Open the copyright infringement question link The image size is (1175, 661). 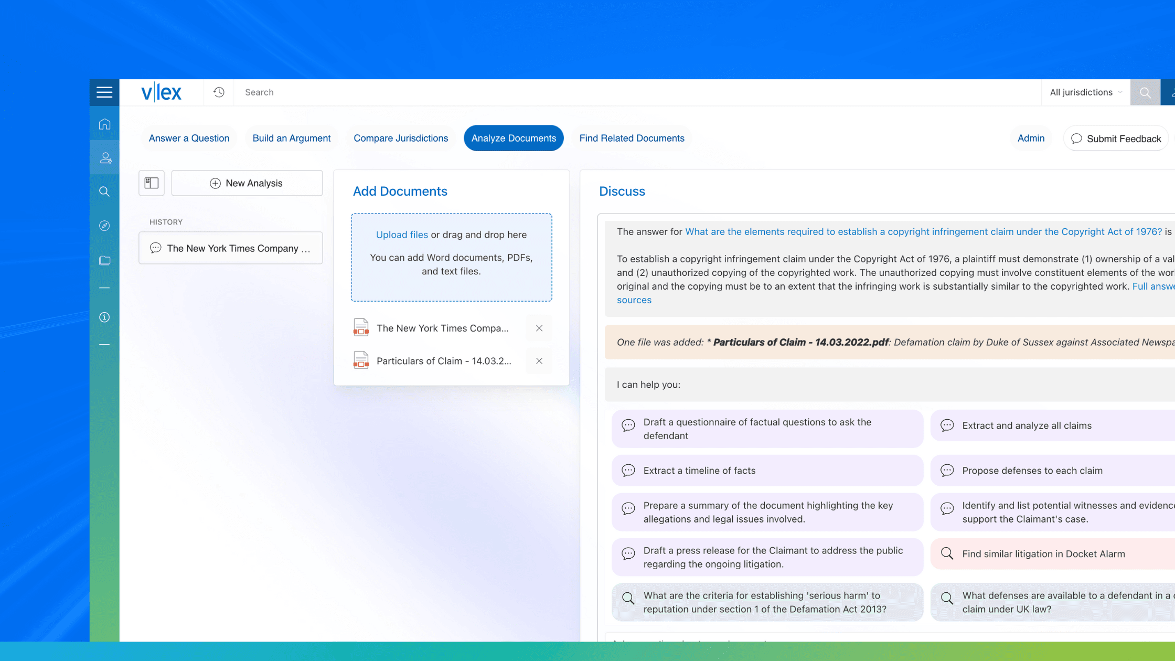(x=923, y=232)
